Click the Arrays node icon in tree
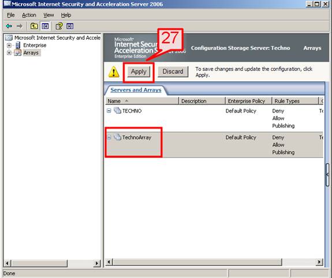 coord(17,52)
